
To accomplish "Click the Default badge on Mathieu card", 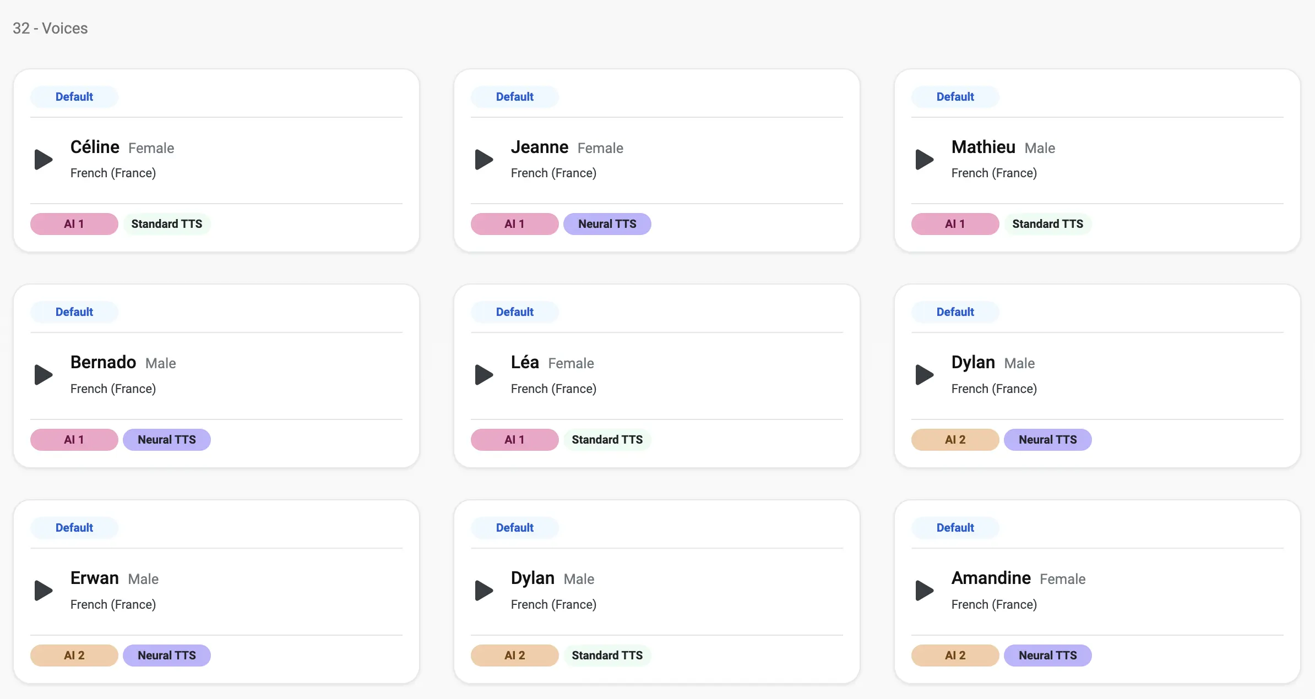I will pos(955,97).
